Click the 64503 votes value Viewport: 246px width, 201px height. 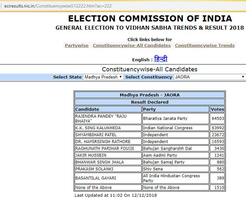point(218,118)
